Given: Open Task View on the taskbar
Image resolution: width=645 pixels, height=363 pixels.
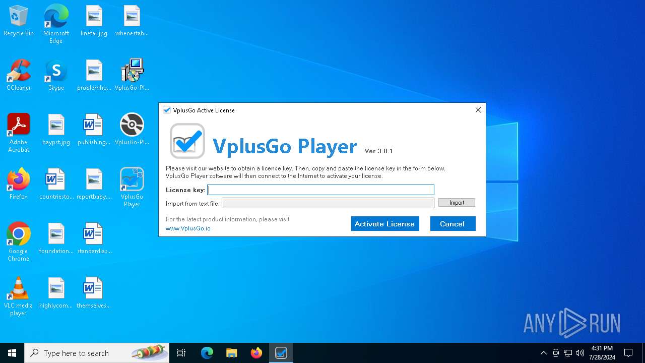Looking at the screenshot, I should tap(181, 353).
